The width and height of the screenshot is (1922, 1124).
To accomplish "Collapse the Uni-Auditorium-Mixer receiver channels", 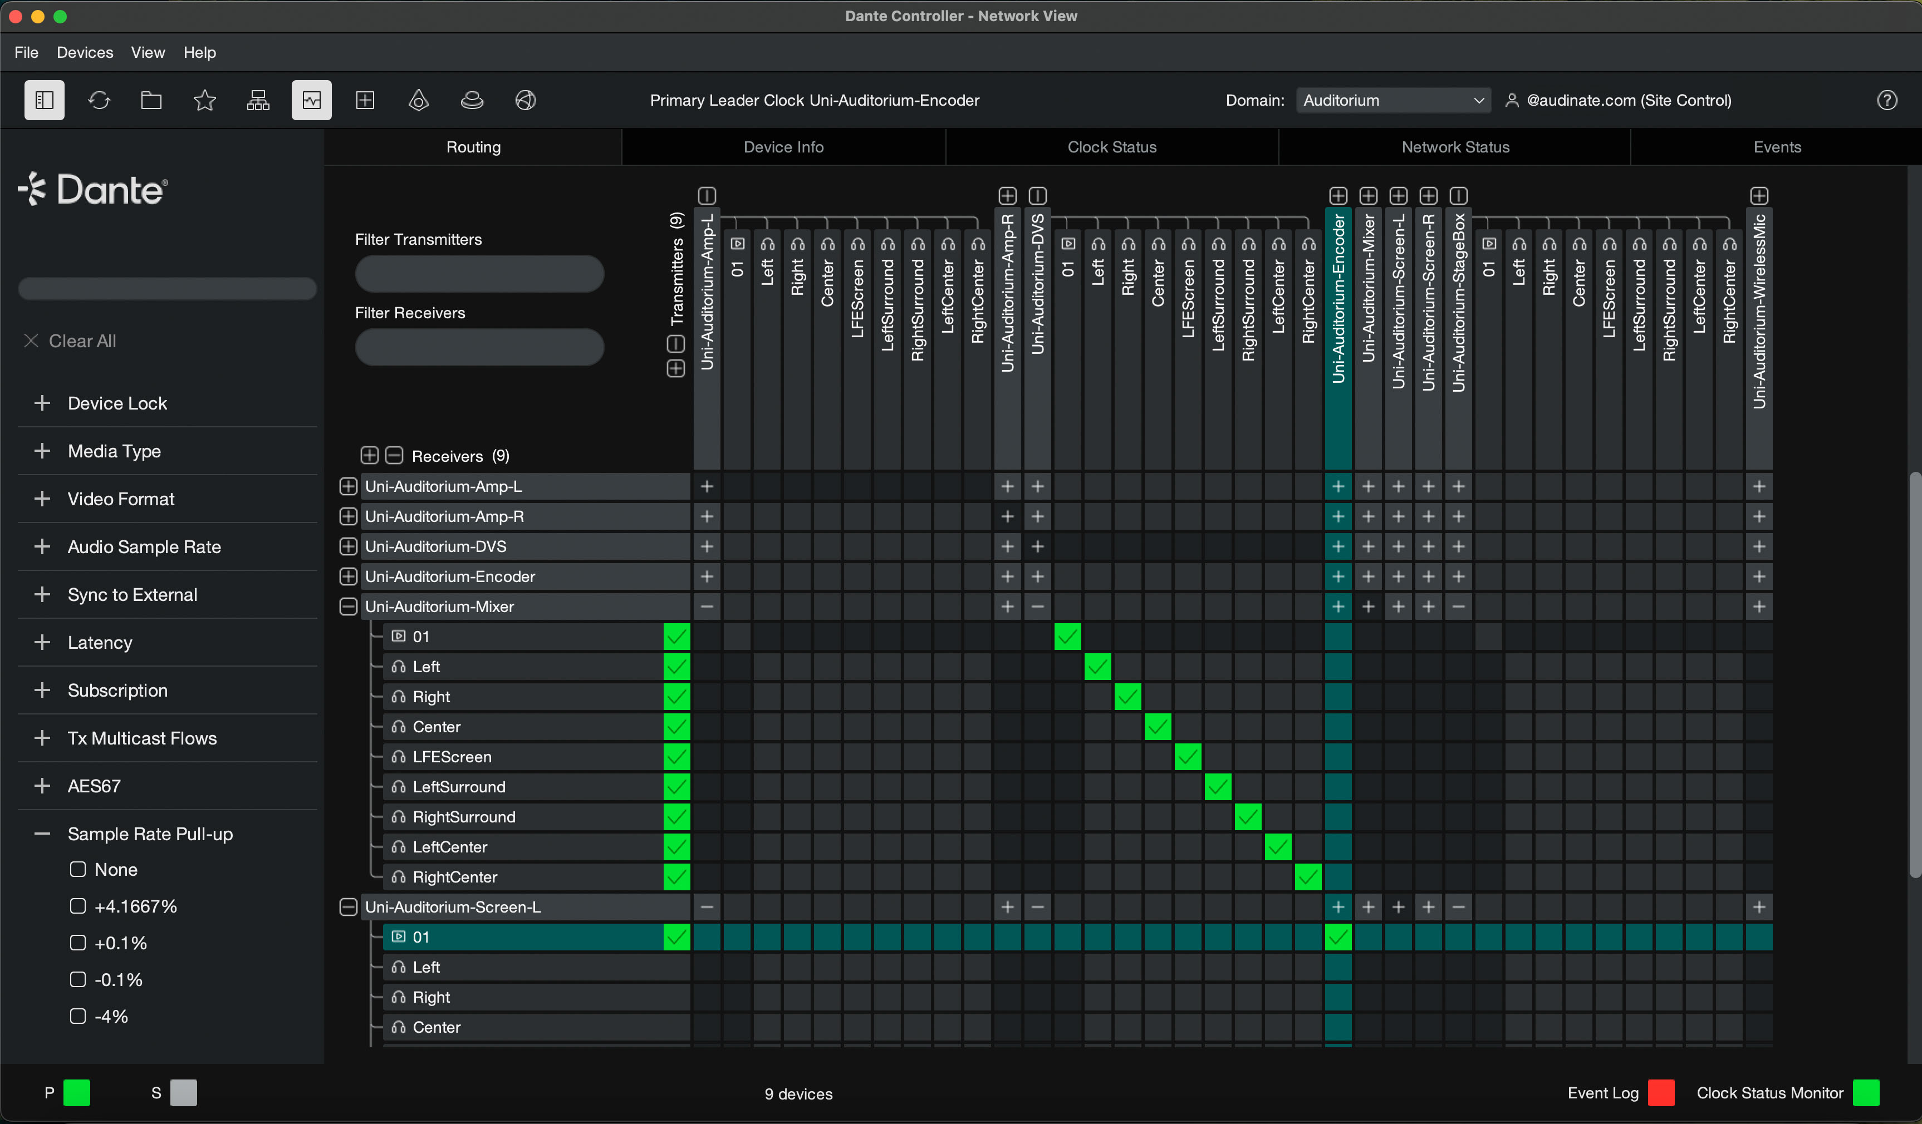I will 348,606.
